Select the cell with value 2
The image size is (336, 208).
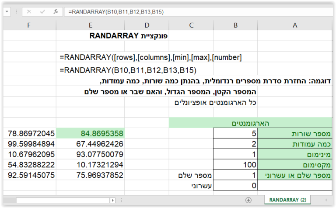tap(235, 144)
